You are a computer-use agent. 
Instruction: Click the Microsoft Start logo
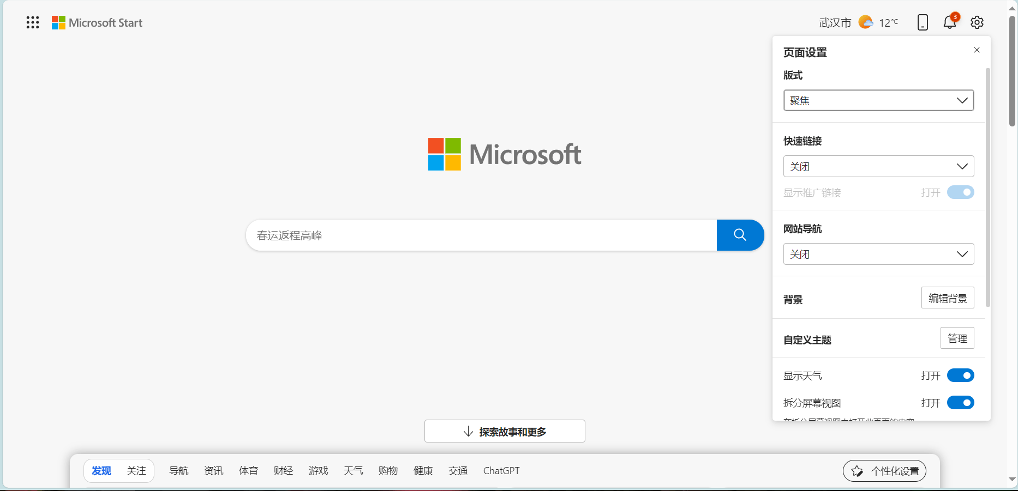pyautogui.click(x=97, y=22)
